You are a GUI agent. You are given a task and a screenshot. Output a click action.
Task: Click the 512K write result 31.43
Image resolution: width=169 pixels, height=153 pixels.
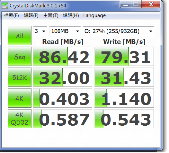(x=124, y=77)
